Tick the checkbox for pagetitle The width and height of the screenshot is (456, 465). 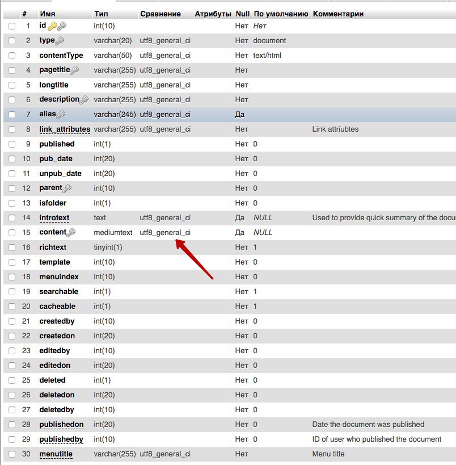(12, 70)
